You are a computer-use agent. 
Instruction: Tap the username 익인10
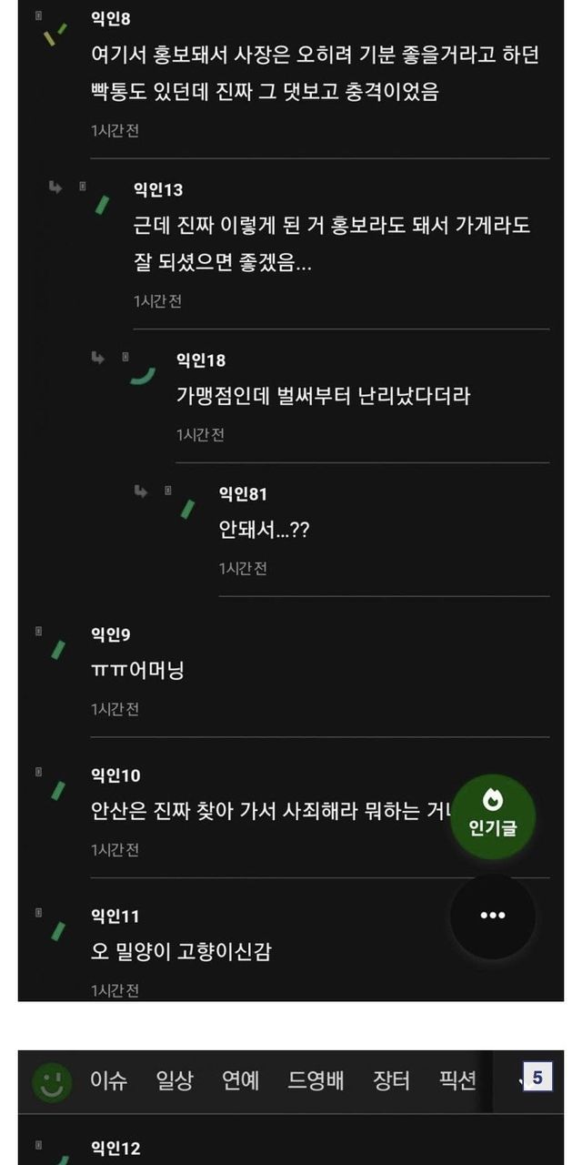(x=115, y=775)
